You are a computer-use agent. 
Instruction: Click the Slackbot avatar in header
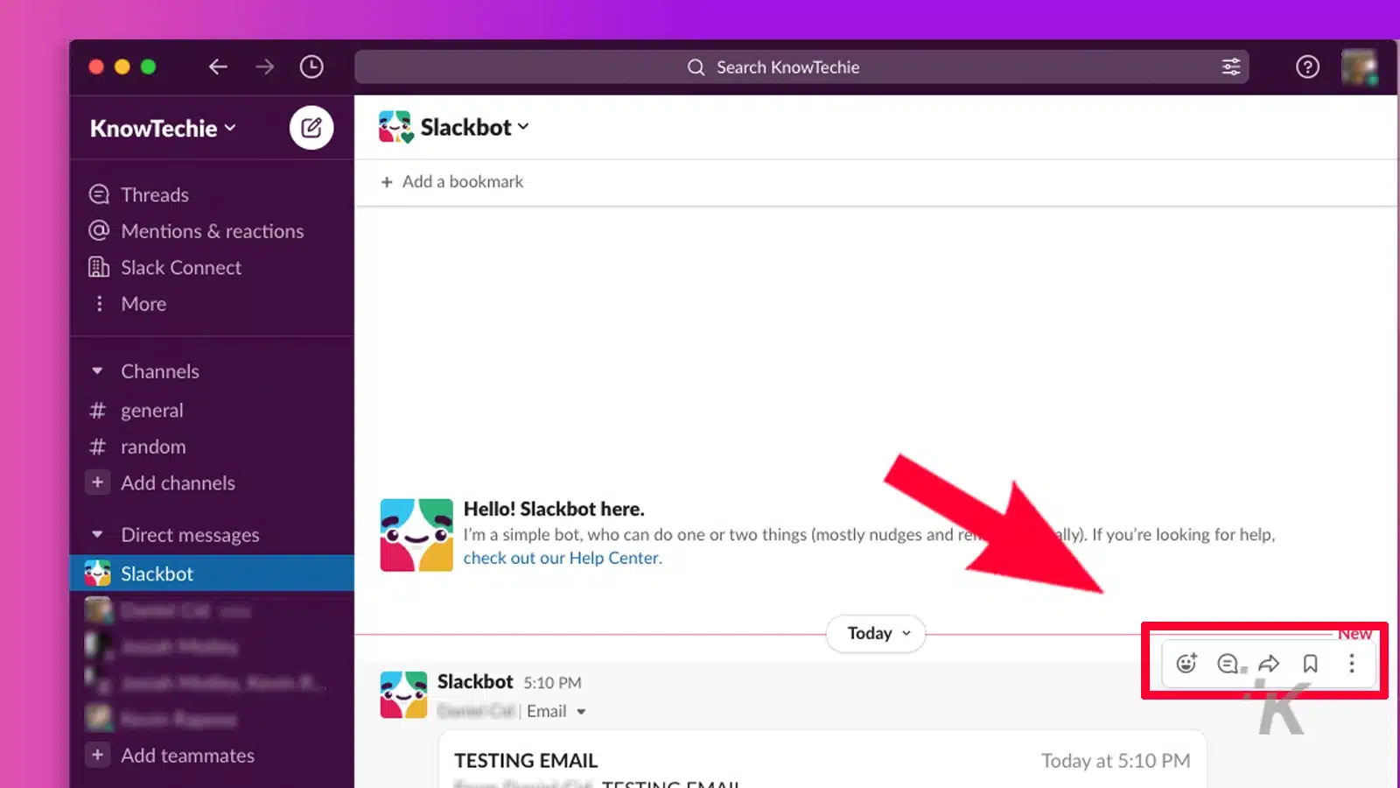395,127
